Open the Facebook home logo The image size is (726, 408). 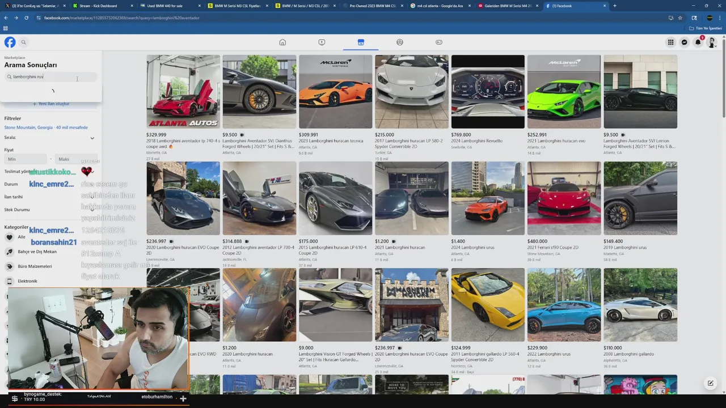pos(10,42)
